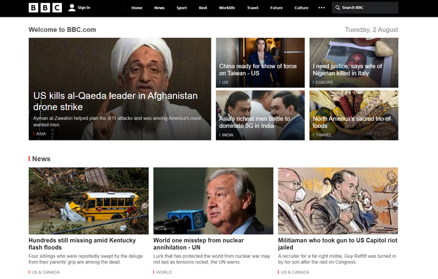Open Asia's richest men 5G story

point(255,122)
